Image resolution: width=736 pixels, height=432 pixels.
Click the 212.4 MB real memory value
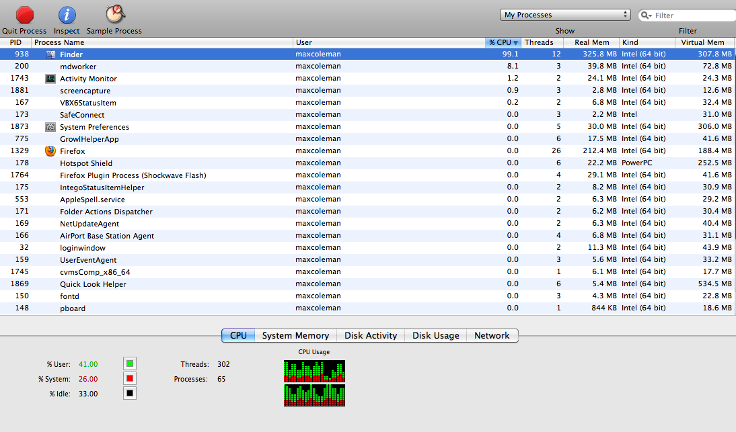point(600,151)
